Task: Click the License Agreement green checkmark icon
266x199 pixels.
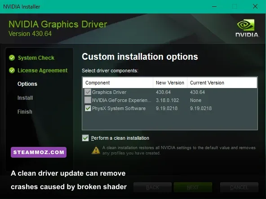Action: point(12,70)
